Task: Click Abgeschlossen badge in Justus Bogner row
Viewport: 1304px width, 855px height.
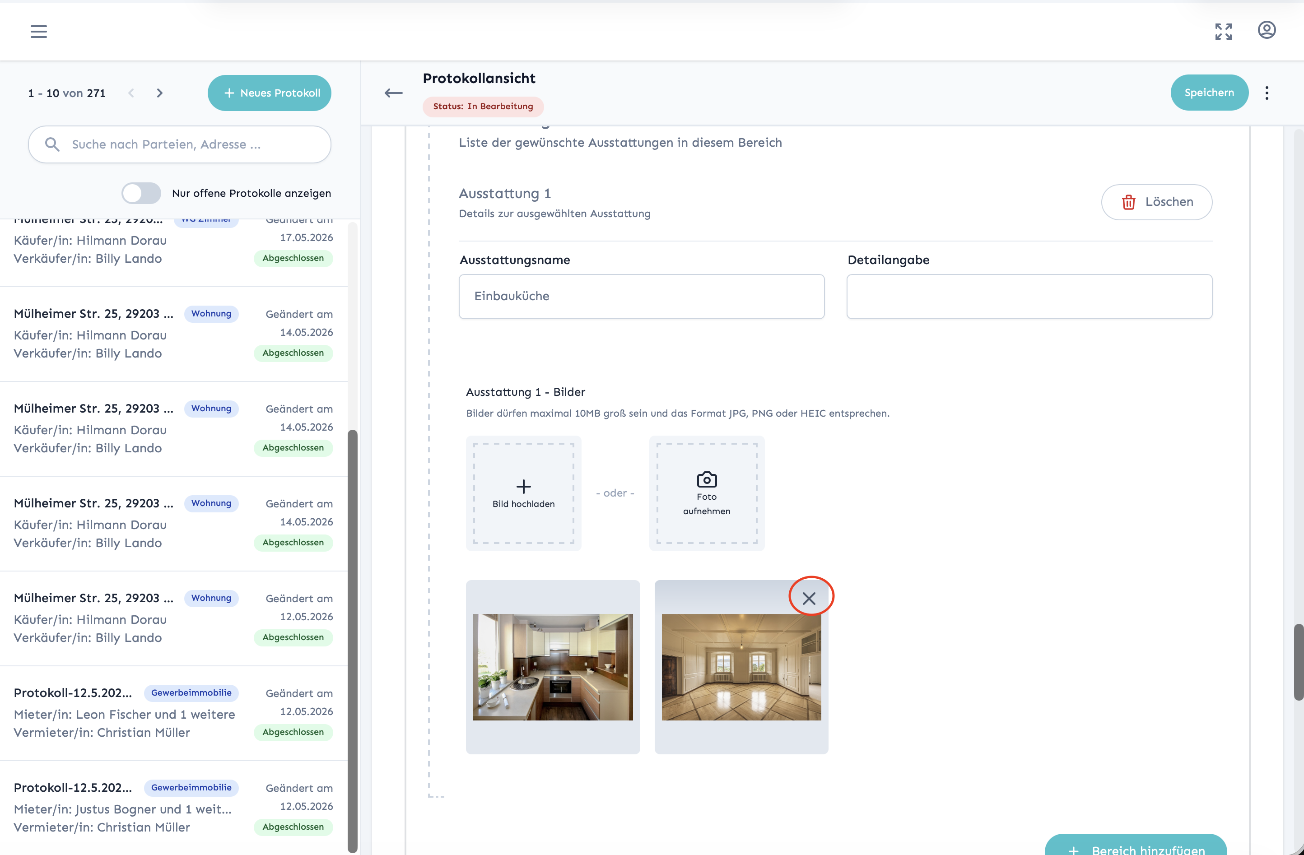Action: pyautogui.click(x=293, y=827)
